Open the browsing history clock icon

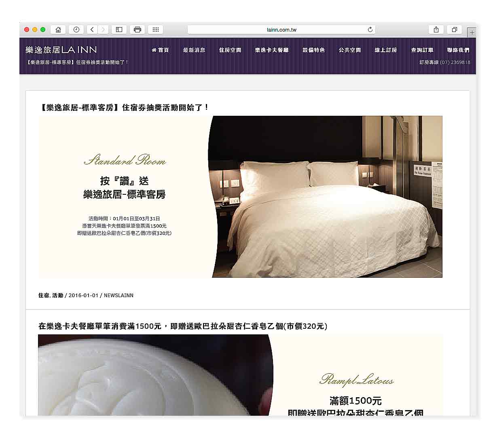76,30
